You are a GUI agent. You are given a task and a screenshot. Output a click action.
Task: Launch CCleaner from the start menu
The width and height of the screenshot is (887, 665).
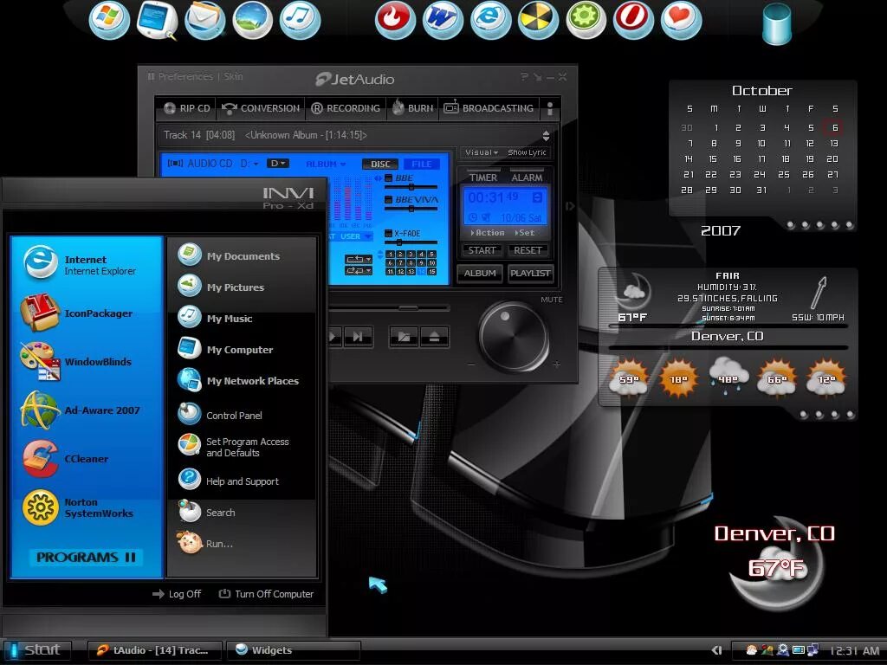86,459
